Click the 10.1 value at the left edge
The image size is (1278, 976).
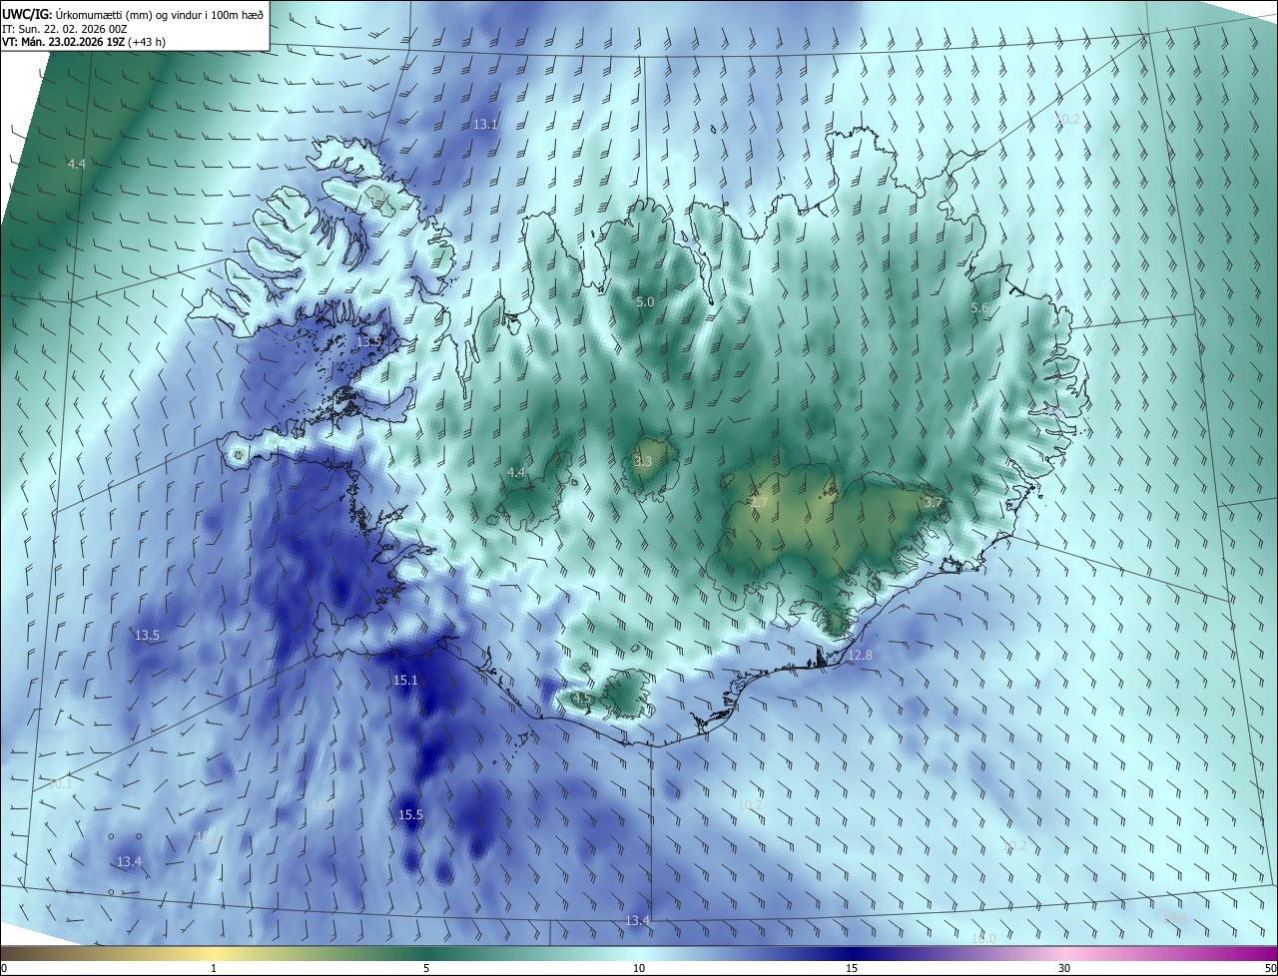click(60, 783)
